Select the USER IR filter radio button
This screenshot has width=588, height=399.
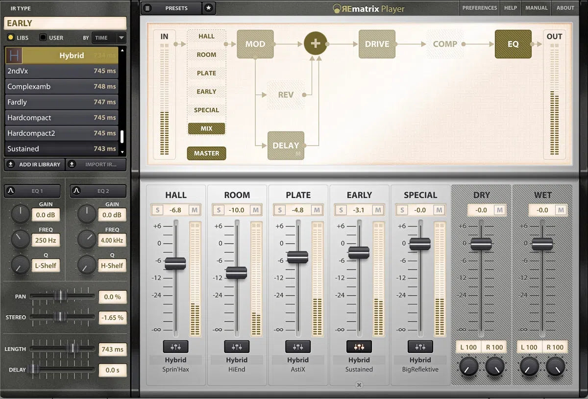click(44, 37)
